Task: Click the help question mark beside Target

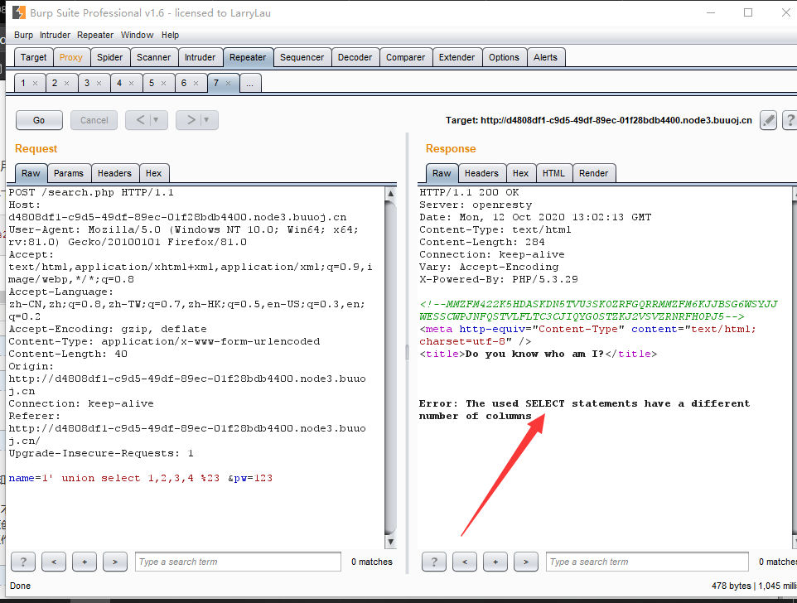Action: click(790, 120)
